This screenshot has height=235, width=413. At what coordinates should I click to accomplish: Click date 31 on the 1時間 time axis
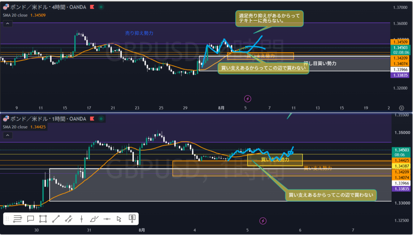click(x=89, y=230)
